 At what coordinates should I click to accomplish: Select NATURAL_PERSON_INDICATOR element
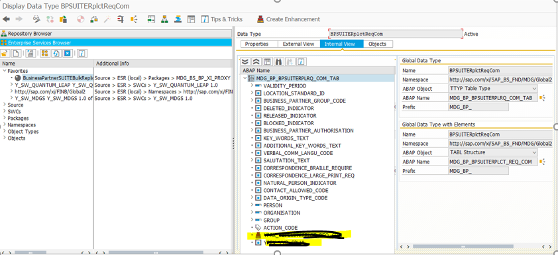[300, 183]
